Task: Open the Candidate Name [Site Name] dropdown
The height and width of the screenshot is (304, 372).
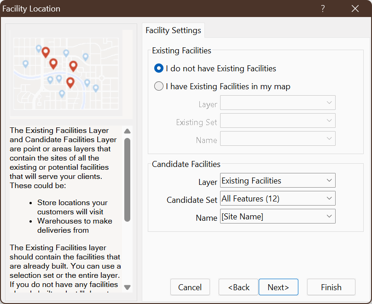Action: pos(278,216)
